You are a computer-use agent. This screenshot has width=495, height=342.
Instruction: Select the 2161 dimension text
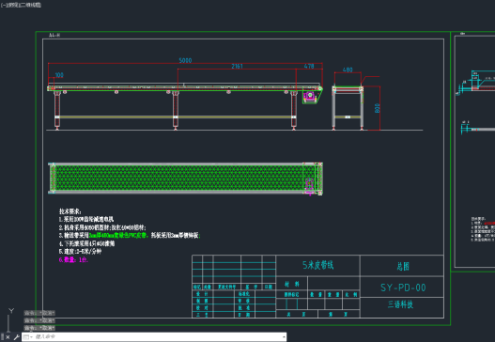tap(237, 66)
